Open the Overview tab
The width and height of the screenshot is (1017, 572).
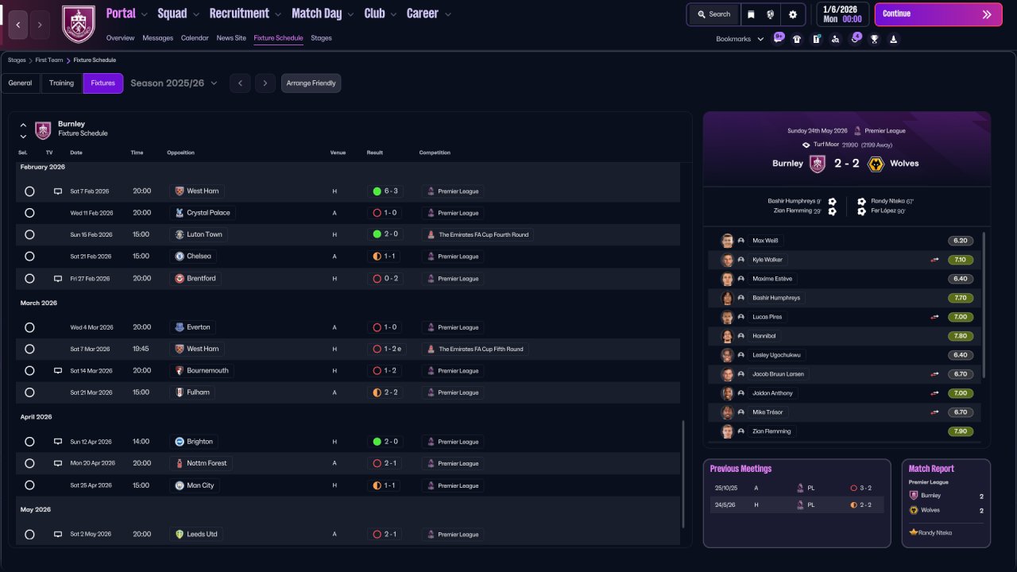point(120,38)
